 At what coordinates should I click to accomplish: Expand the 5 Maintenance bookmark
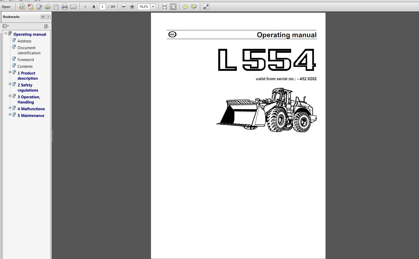[x=10, y=114]
